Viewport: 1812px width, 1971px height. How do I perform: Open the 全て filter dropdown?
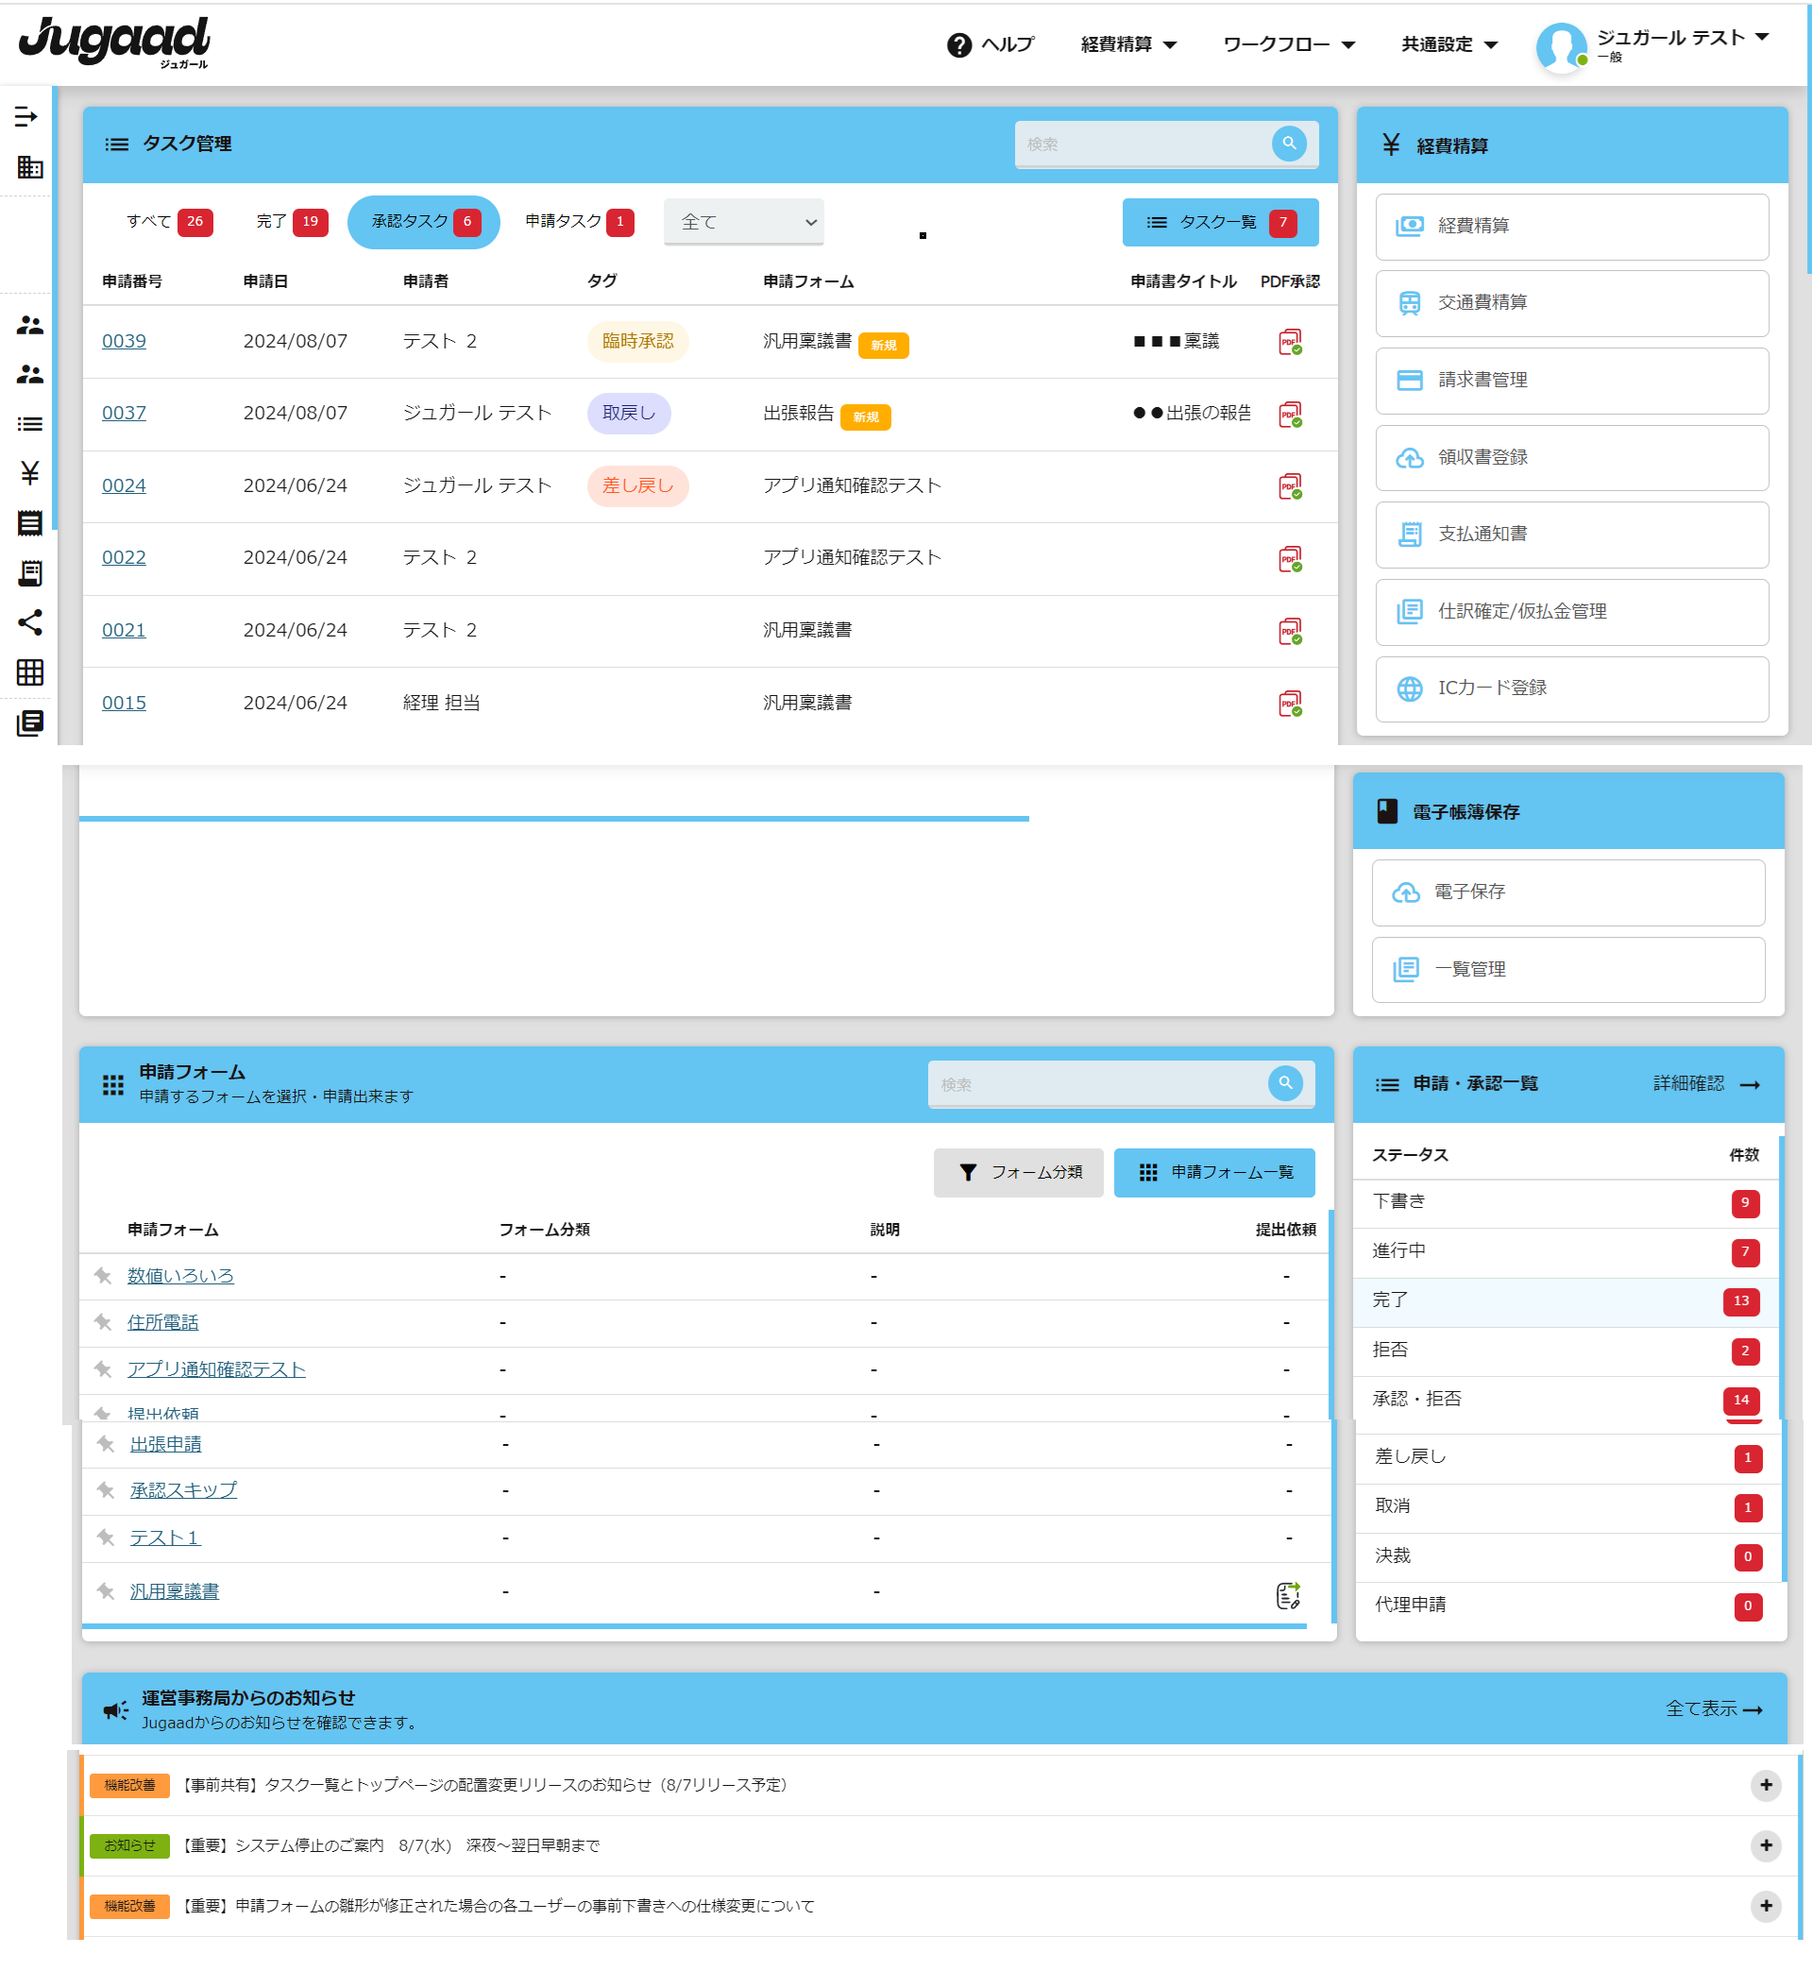743,223
